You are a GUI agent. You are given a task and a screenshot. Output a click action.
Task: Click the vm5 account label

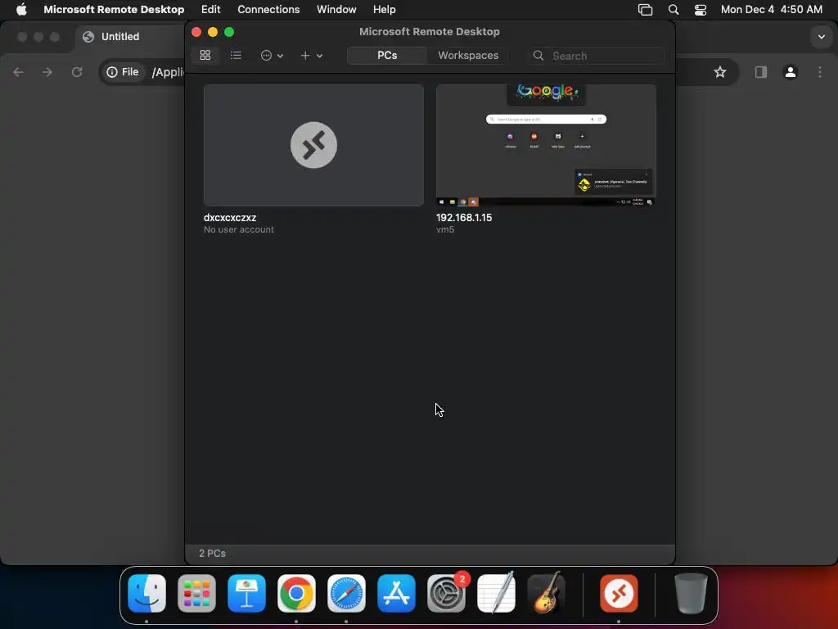click(445, 229)
